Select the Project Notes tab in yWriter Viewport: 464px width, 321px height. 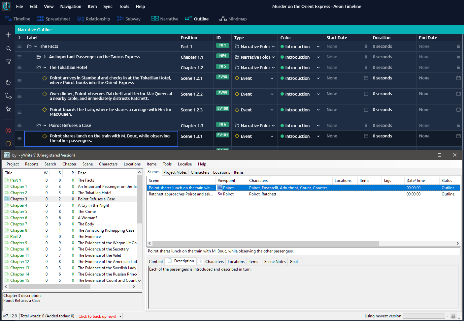click(175, 172)
